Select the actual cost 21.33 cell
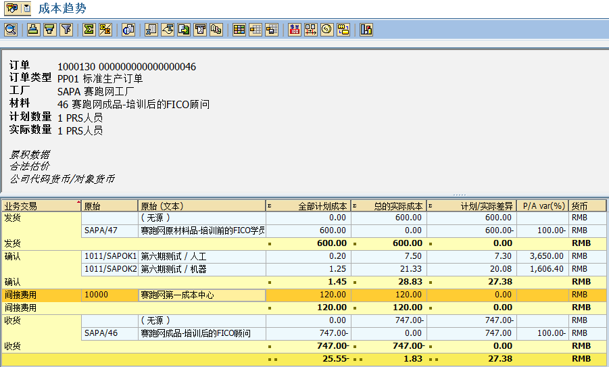The height and width of the screenshot is (367, 609). (389, 269)
